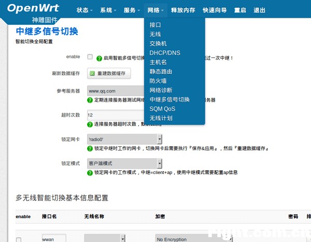This screenshot has width=311, height=242.
Task: Expand the 无线名称 dropdown in wwan row
Action: tap(105, 238)
